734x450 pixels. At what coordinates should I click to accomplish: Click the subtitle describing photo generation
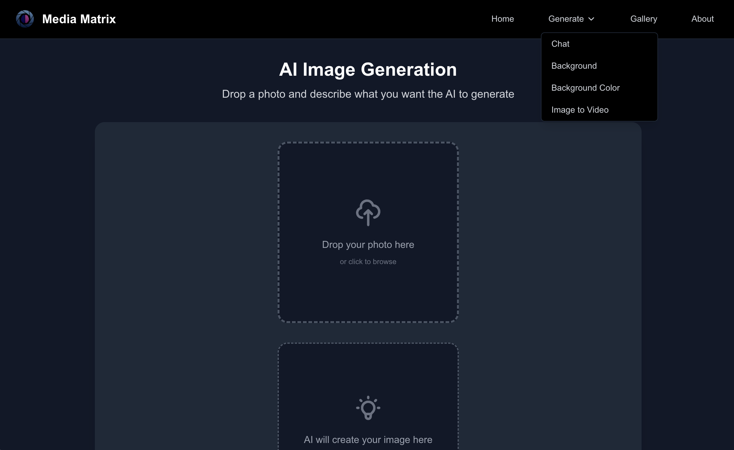pyautogui.click(x=368, y=94)
